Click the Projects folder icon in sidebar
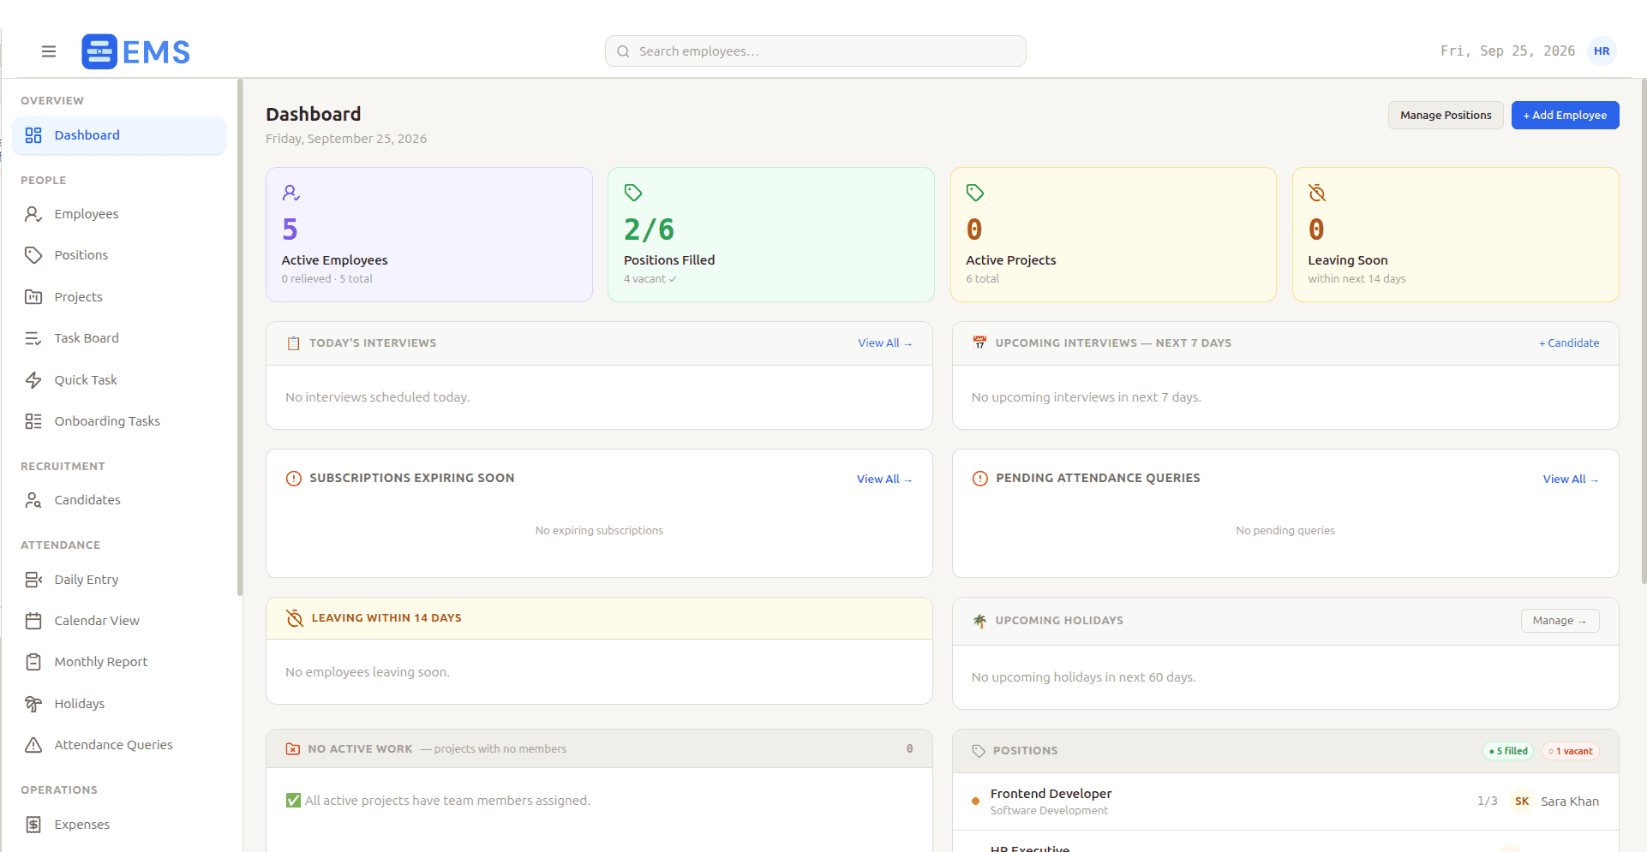The width and height of the screenshot is (1647, 852). [33, 297]
